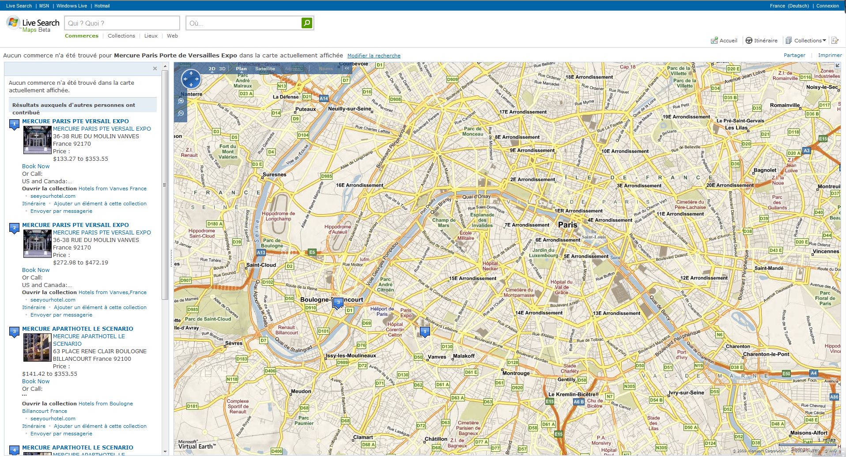
Task: Click Ajouter un élément under third result
Action: 100,426
